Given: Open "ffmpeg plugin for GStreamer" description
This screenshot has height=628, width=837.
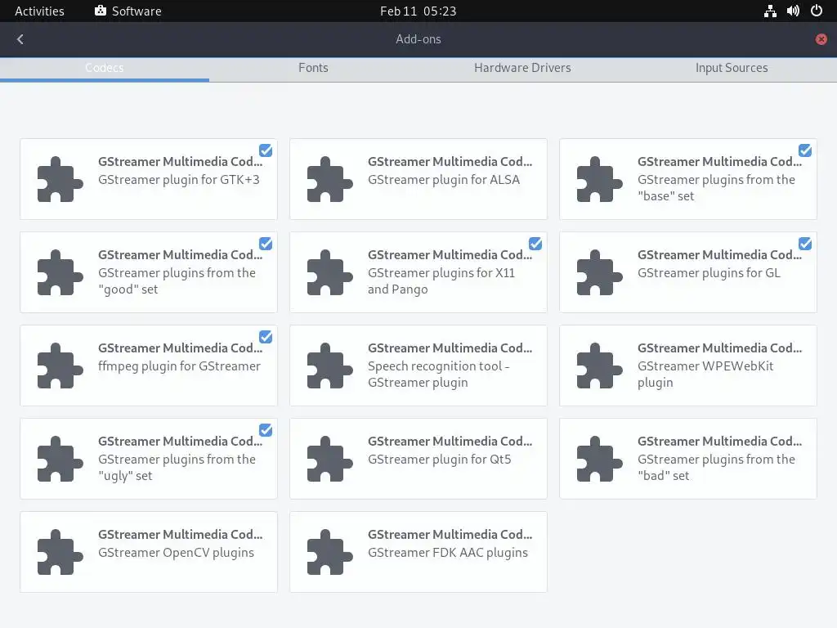Looking at the screenshot, I should [x=179, y=366].
